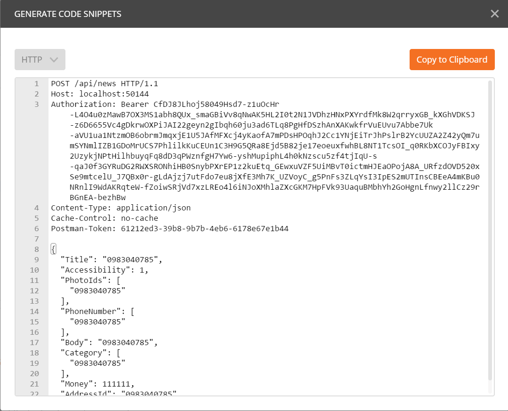Click the "PhotoIds": [ line
Screen dimensions: 508x411
click(90, 281)
